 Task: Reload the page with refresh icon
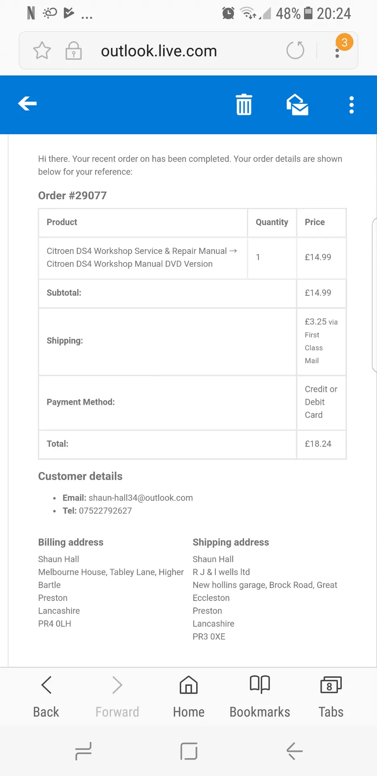pos(295,51)
